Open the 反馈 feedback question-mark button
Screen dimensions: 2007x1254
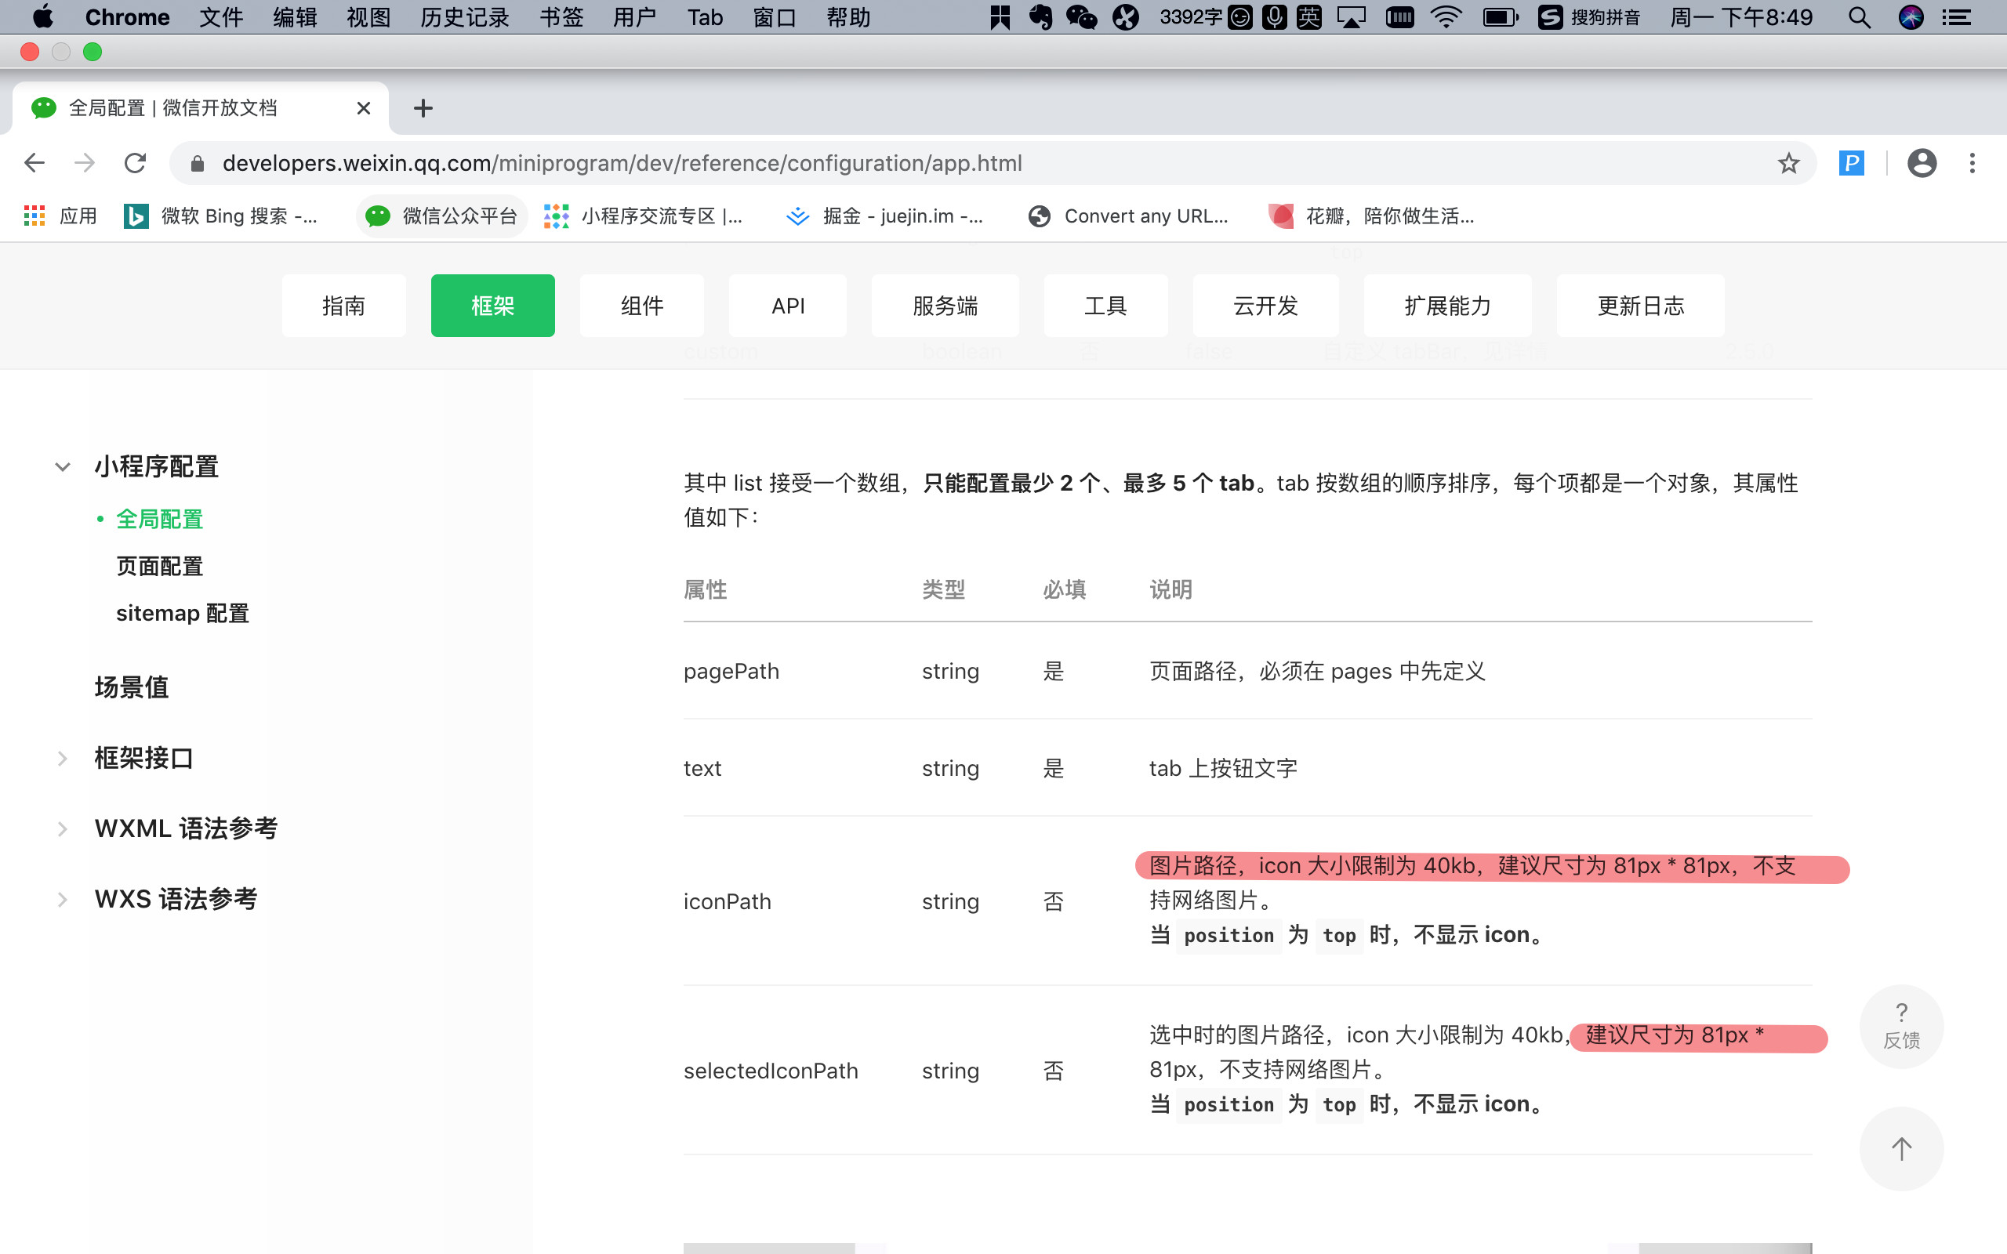point(1901,1025)
